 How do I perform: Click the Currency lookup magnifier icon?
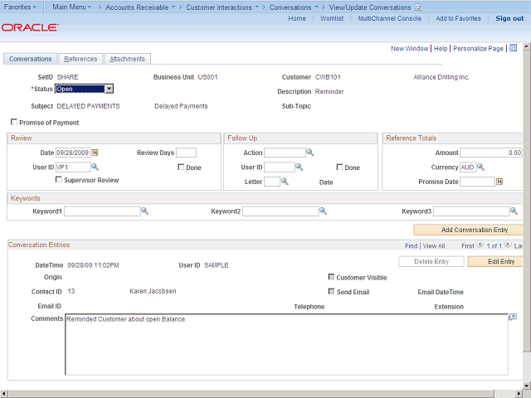click(x=484, y=167)
